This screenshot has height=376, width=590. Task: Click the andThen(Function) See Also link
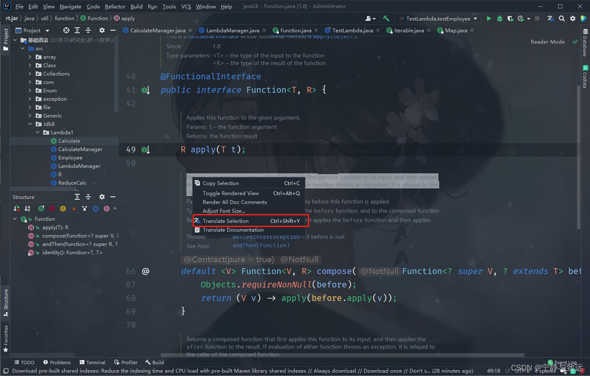[261, 245]
